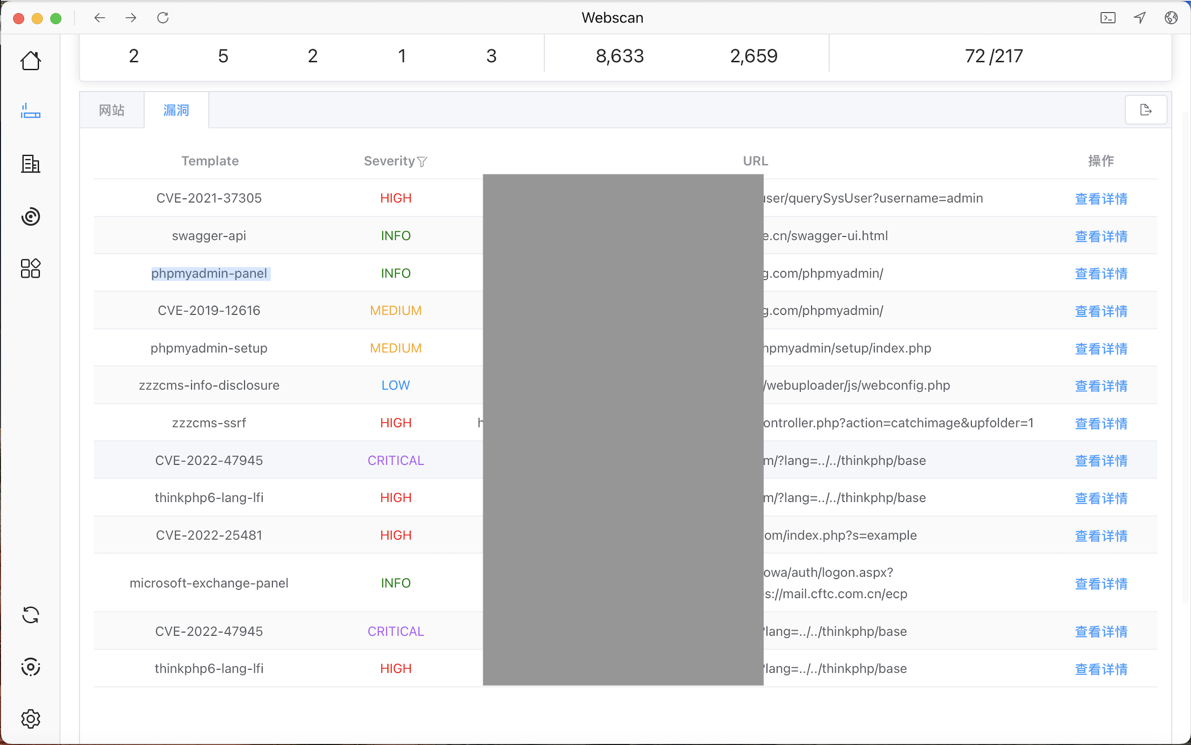Open details of microsoft-exchange-panel row
Viewport: 1191px width, 745px height.
(x=1101, y=583)
